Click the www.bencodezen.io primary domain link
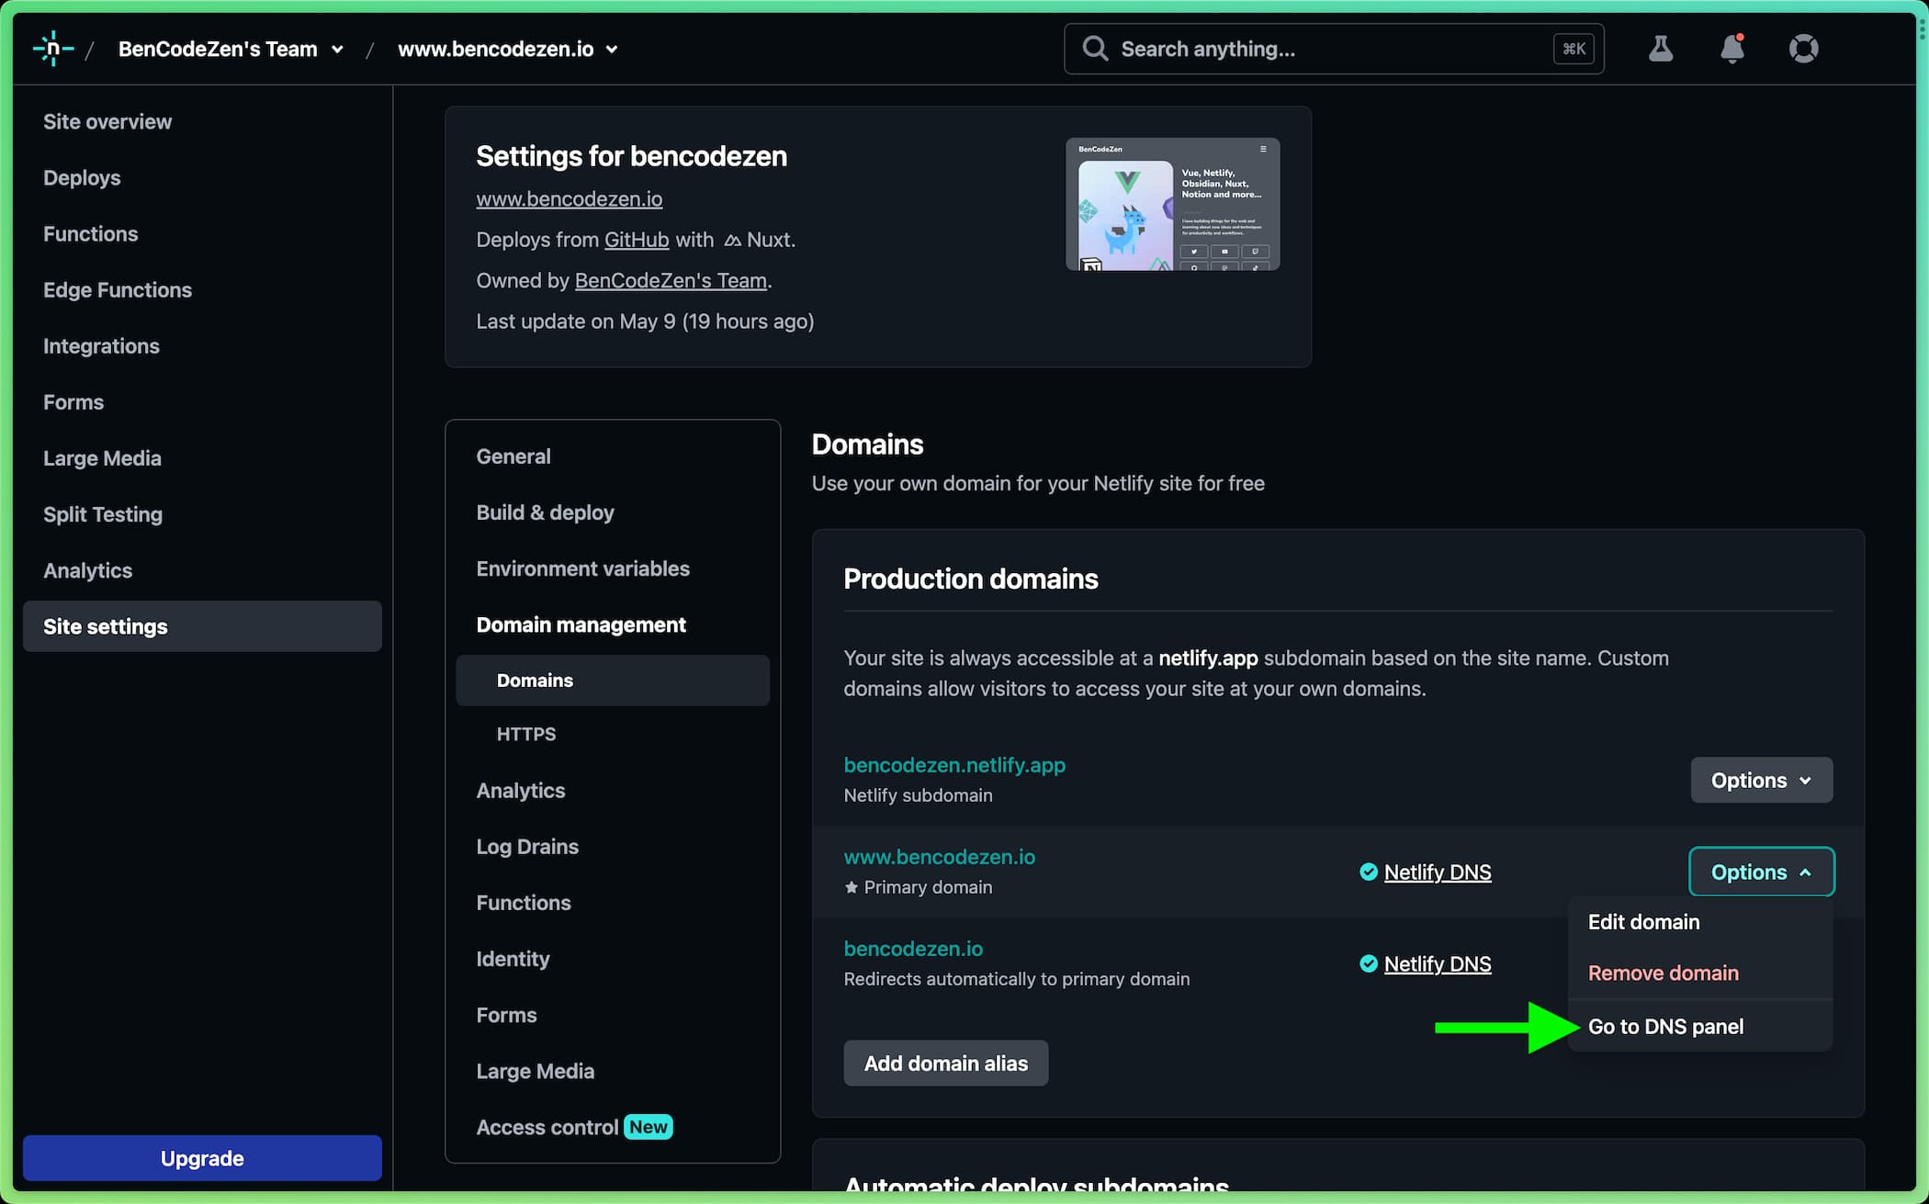Screen dimensions: 1929x1204 pos(939,857)
